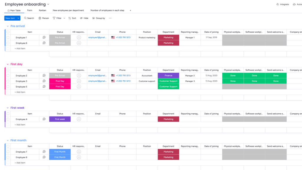Select the Sort icon in the toolbar

point(72,18)
